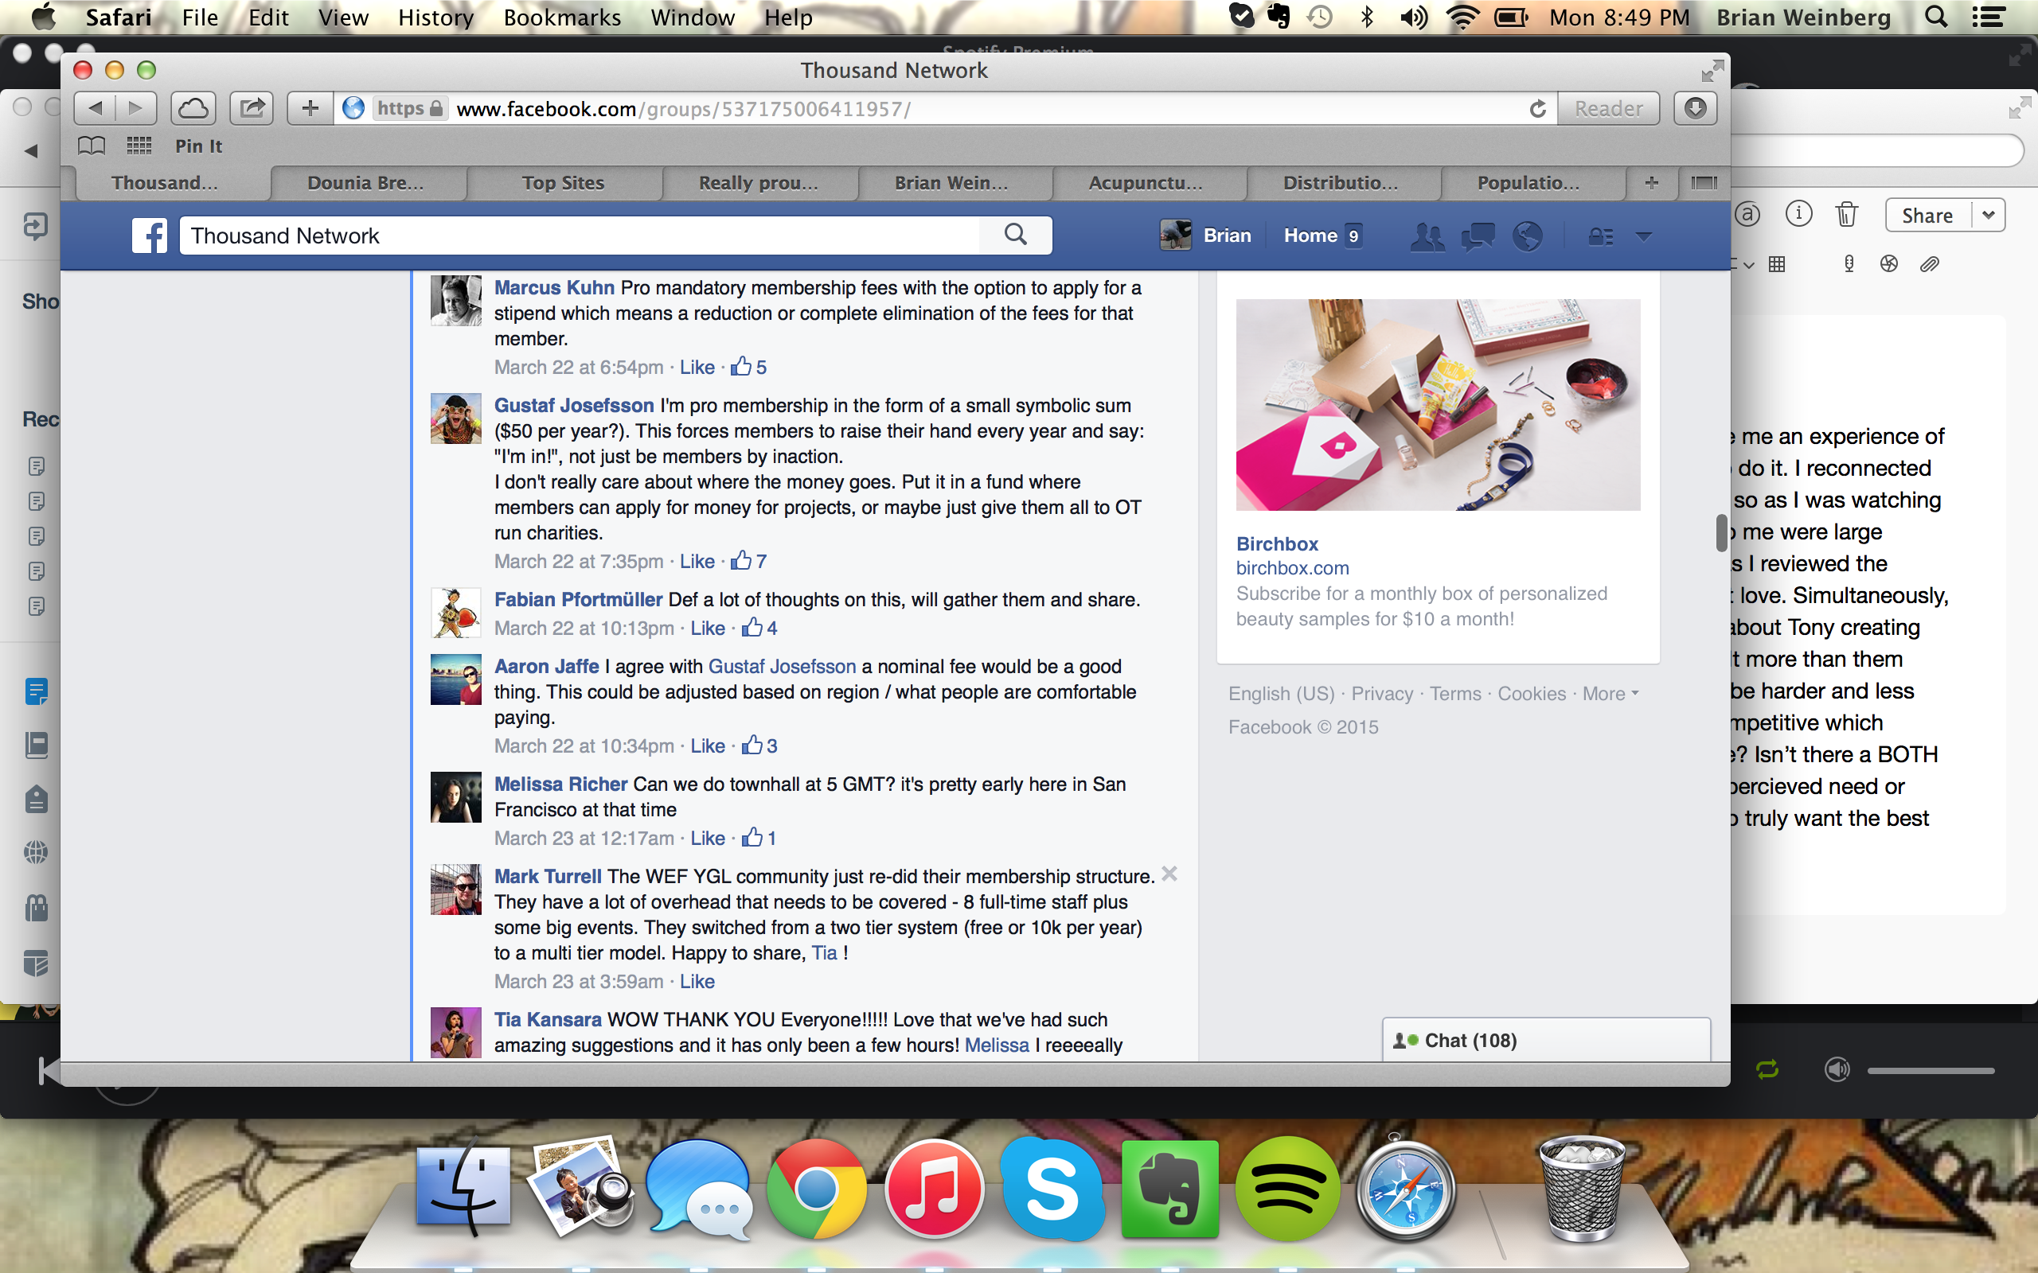The image size is (2038, 1273).
Task: Open Spotlight search in menu bar
Action: tap(1936, 18)
